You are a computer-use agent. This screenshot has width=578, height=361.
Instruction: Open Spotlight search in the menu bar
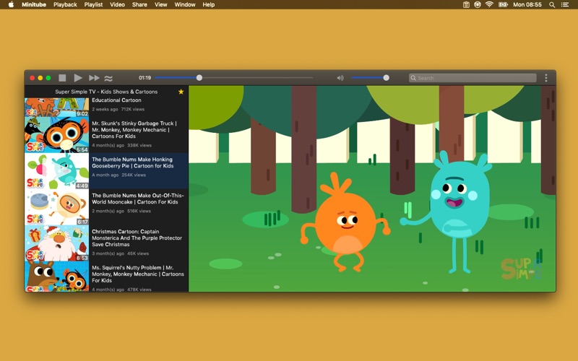pos(553,4)
